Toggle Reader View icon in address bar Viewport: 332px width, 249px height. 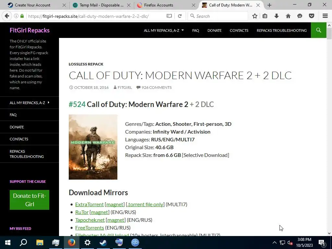point(169,16)
